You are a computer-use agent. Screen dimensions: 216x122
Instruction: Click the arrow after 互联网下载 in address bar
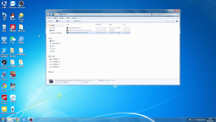tap(67, 14)
